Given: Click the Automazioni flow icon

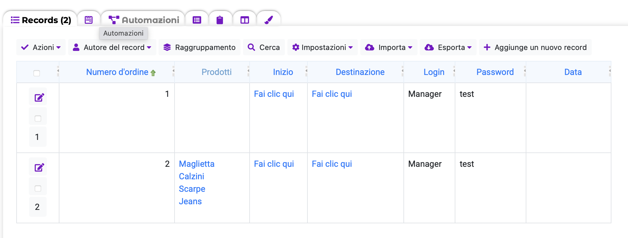Looking at the screenshot, I should (114, 20).
